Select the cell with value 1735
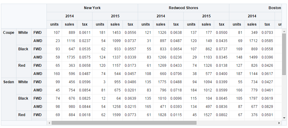Screen dimensions: 288x128 pos(69,57)
